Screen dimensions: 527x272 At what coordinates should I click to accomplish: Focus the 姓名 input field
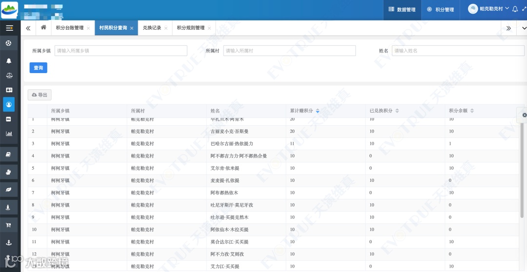458,51
